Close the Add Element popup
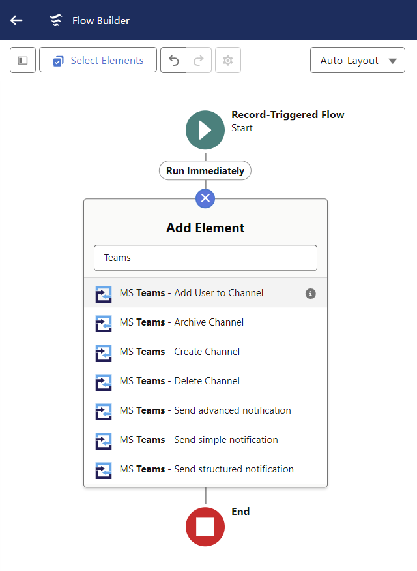 pos(205,198)
